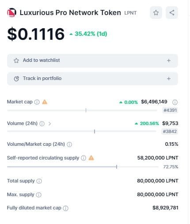Click the plus icon on Add to watchlist

point(169,61)
